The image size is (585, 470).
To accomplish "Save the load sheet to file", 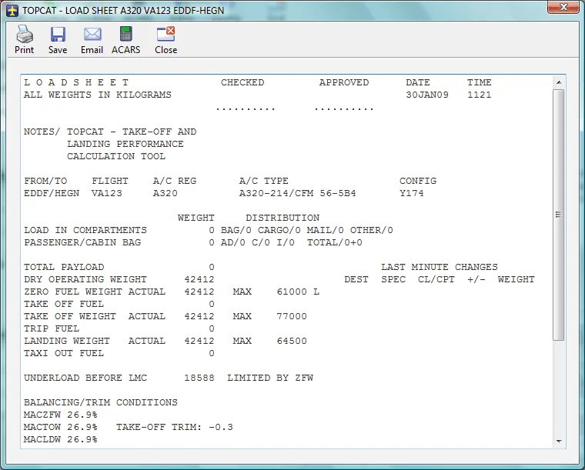I will point(58,39).
